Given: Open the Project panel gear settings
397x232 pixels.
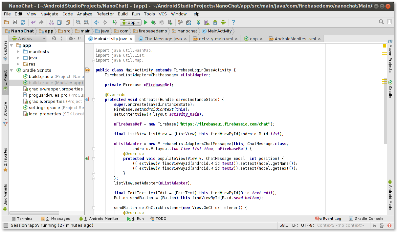Looking at the screenshot, I should 71,38.
